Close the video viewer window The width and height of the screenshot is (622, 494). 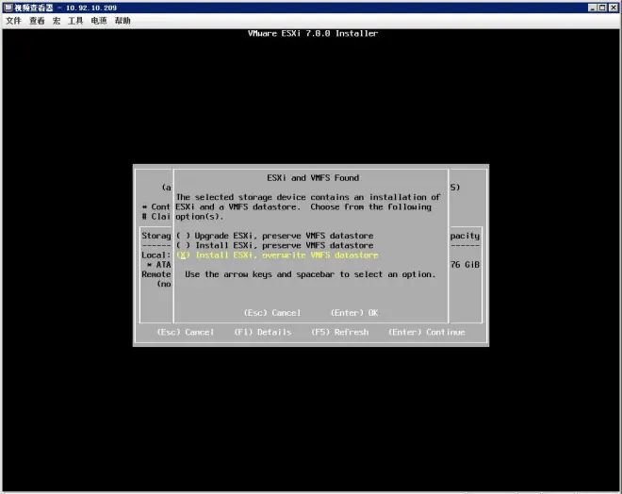(x=614, y=8)
